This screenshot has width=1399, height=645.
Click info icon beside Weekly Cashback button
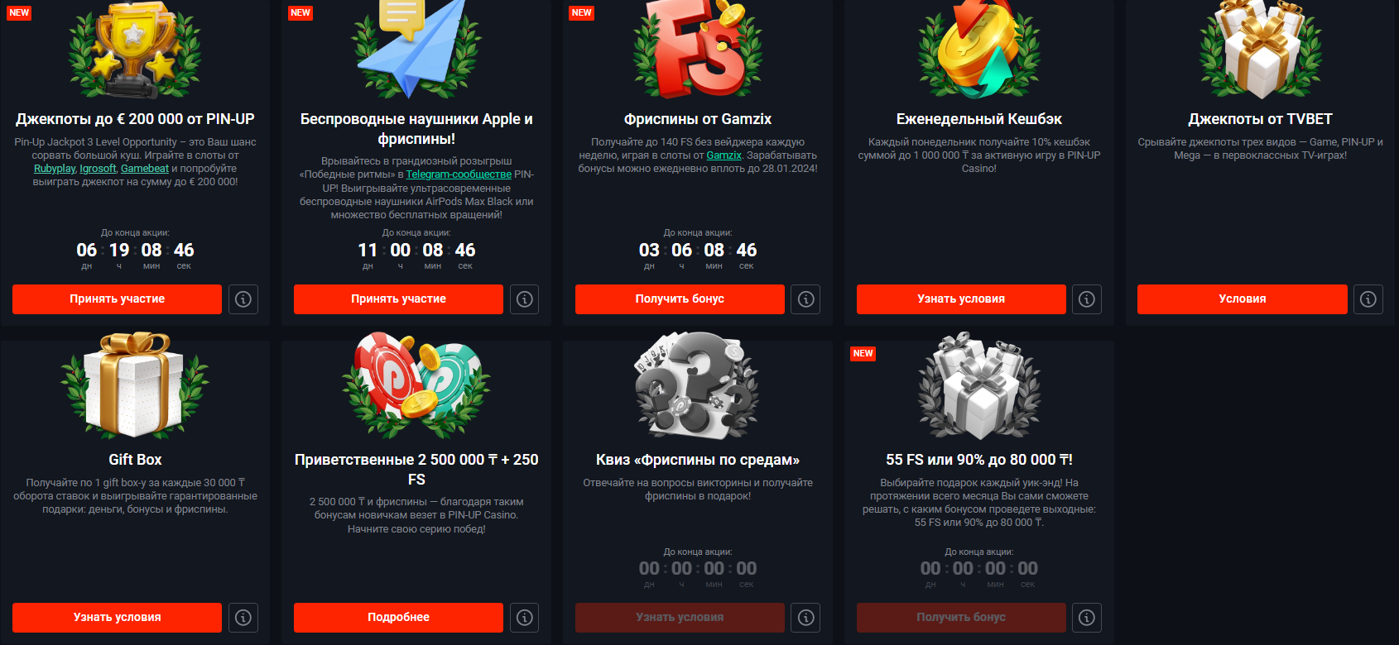[x=1087, y=299]
